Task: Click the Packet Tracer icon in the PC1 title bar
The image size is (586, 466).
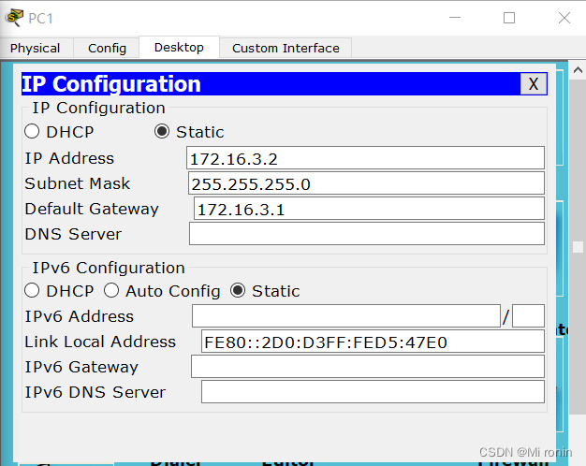Action: pos(14,18)
